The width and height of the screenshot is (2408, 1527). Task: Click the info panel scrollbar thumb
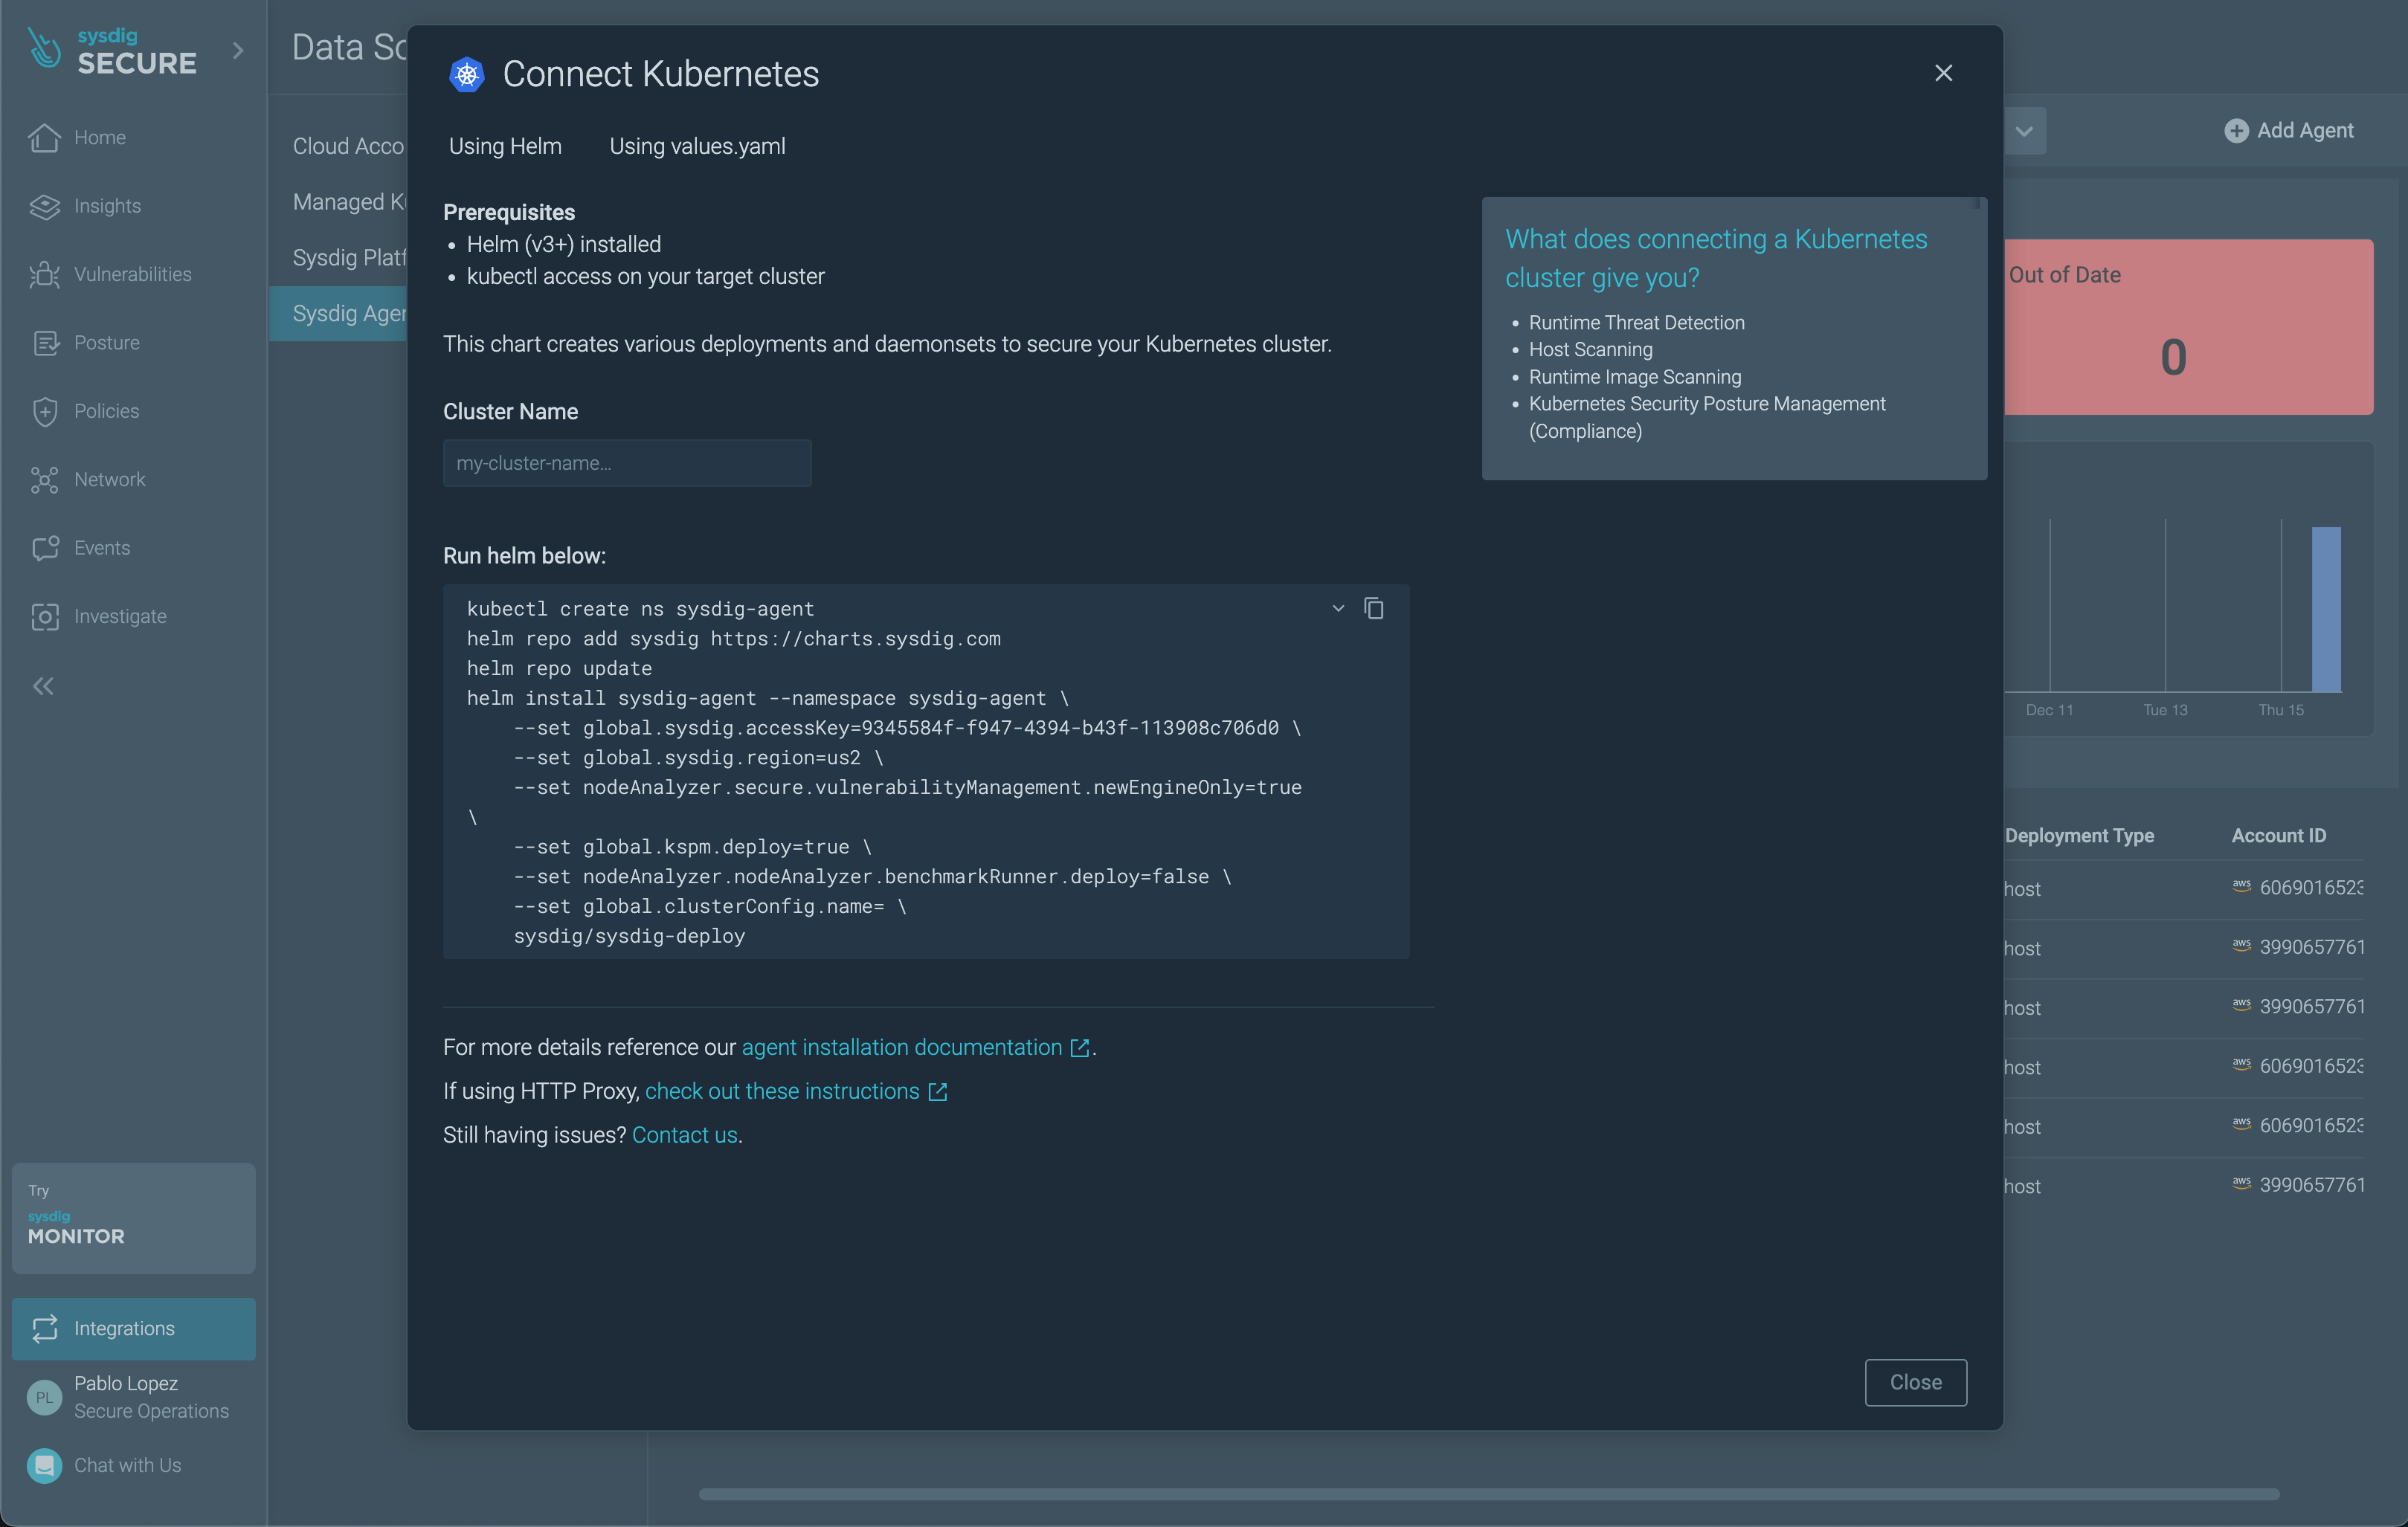[1977, 203]
